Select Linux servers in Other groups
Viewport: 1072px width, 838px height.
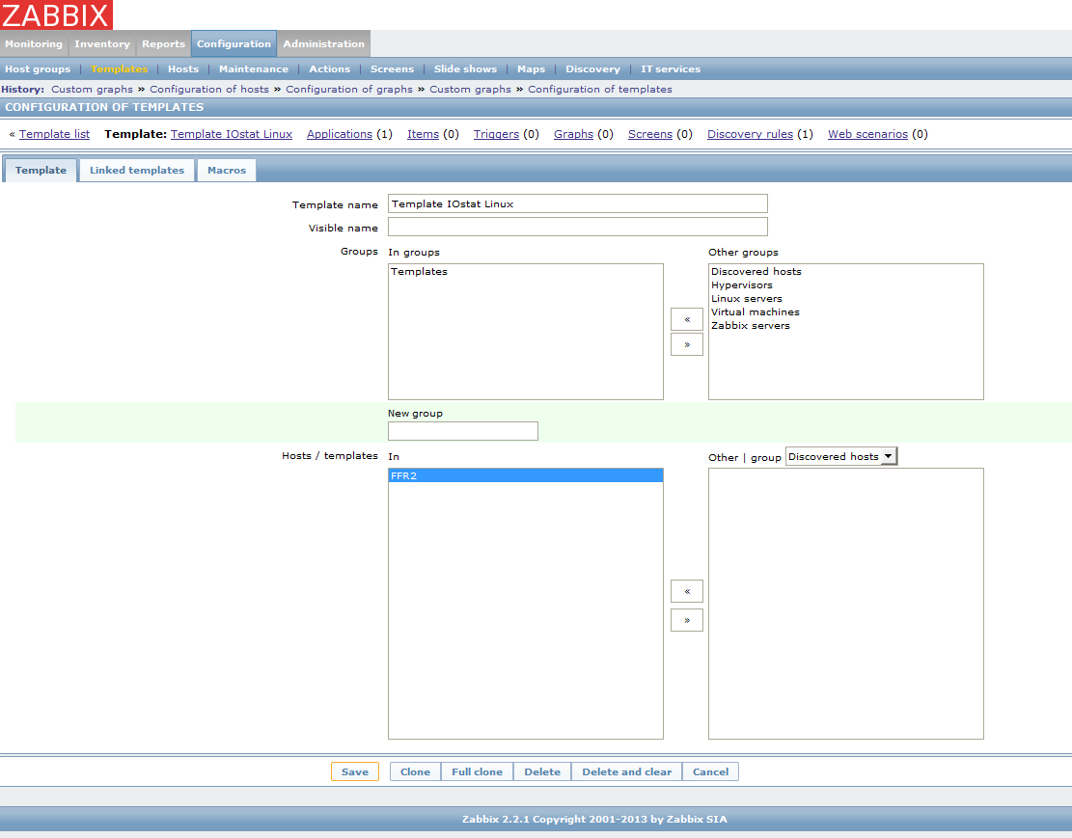(747, 299)
